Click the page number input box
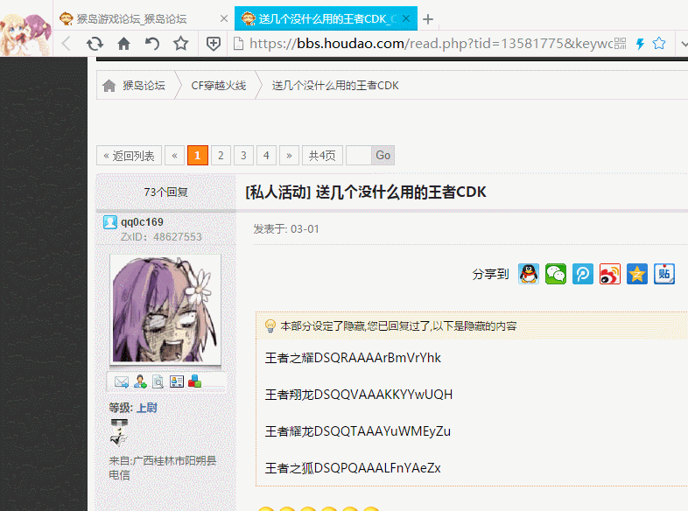The image size is (688, 511). [359, 155]
